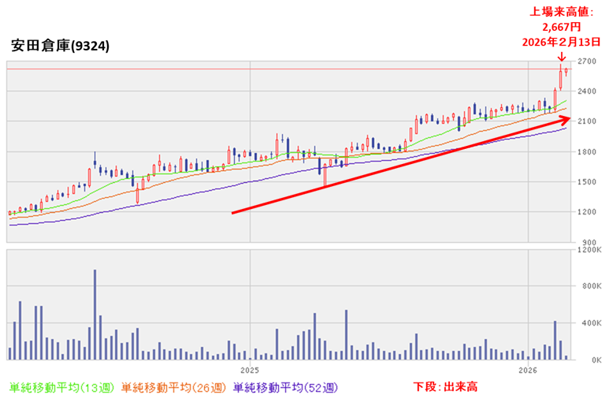Click the 2026年2月13日 date label
Image resolution: width=613 pixels, height=399 pixels.
tap(561, 41)
